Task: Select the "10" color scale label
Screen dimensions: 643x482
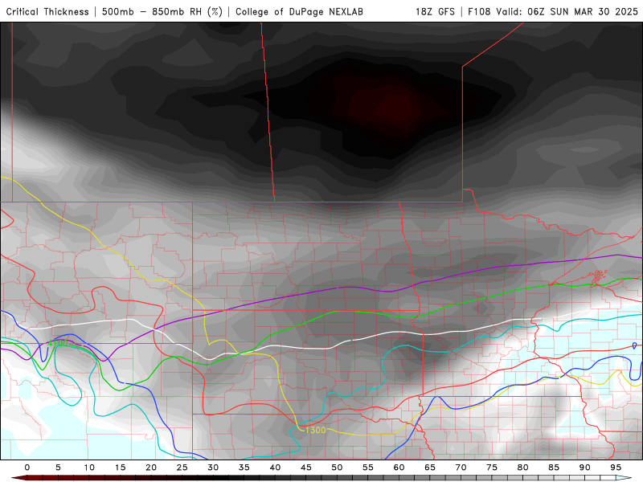Action: (89, 468)
